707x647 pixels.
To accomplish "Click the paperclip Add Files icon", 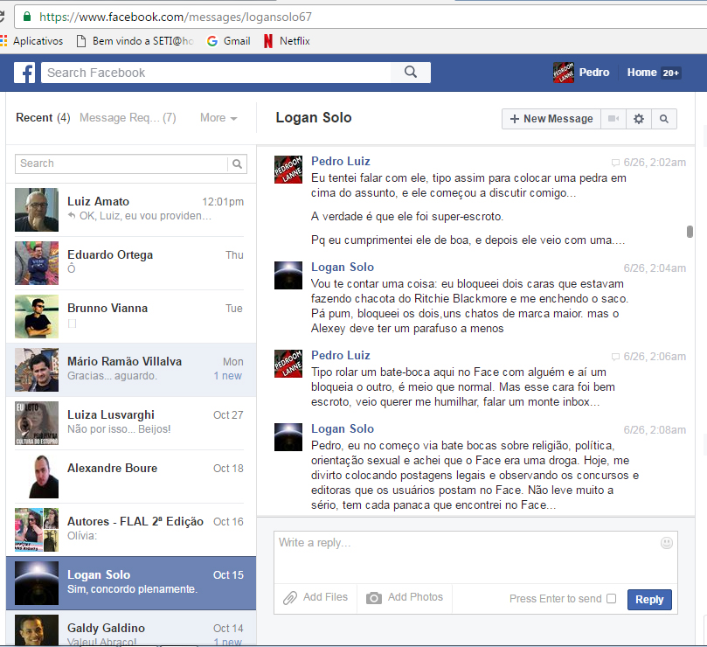I will (x=290, y=598).
